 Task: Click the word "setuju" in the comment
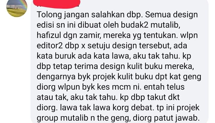99,46
